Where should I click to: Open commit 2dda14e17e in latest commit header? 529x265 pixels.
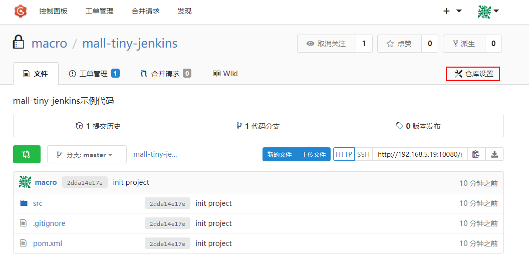click(x=85, y=182)
